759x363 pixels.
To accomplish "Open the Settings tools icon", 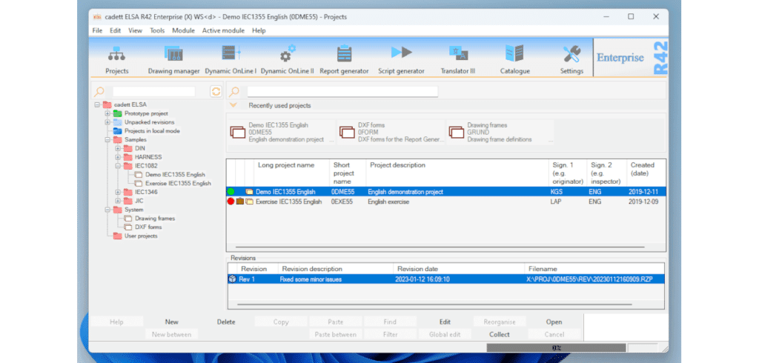I will point(571,59).
